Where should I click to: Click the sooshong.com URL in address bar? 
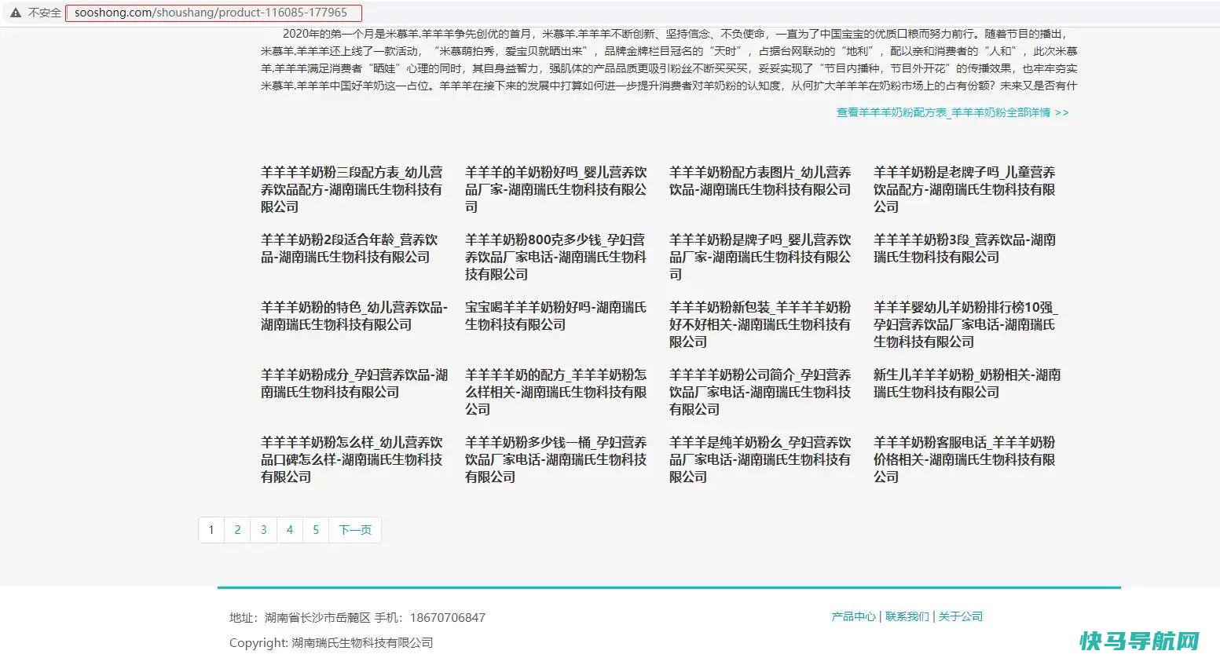click(211, 13)
